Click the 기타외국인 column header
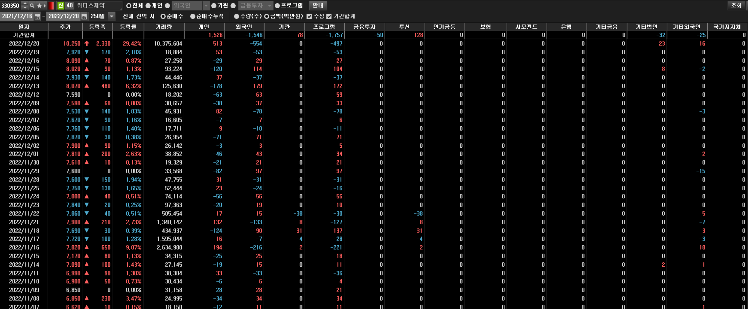This screenshot has width=748, height=309. [x=687, y=27]
